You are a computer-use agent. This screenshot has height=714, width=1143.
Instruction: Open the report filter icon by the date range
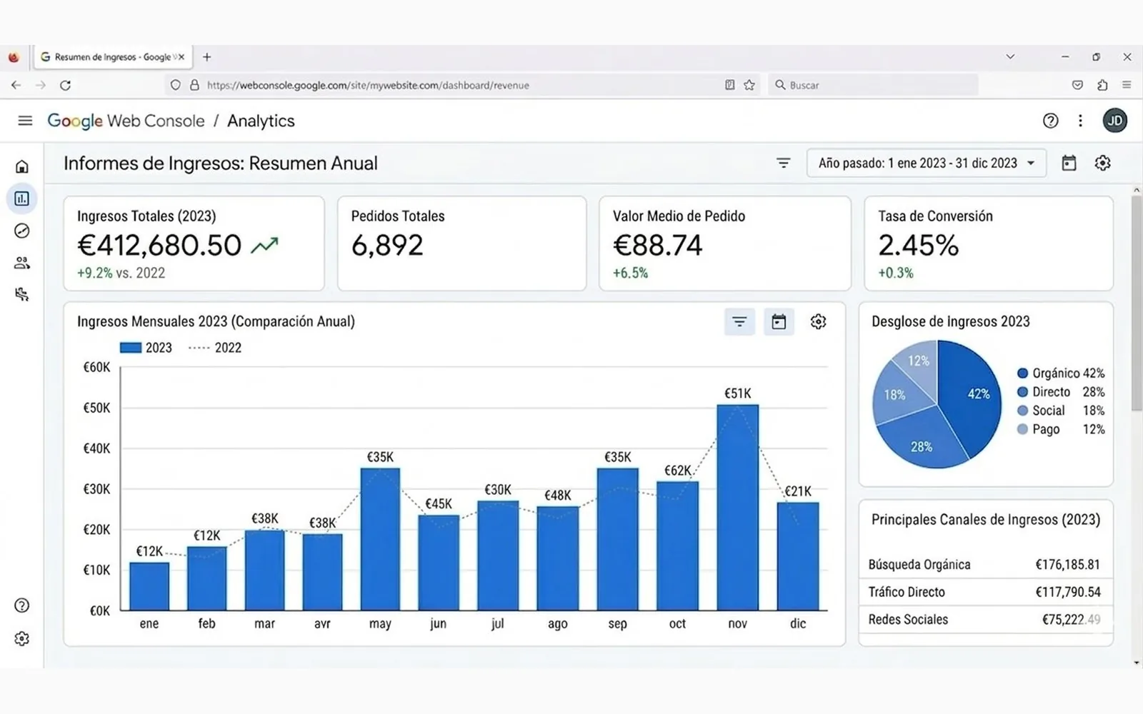click(x=783, y=163)
